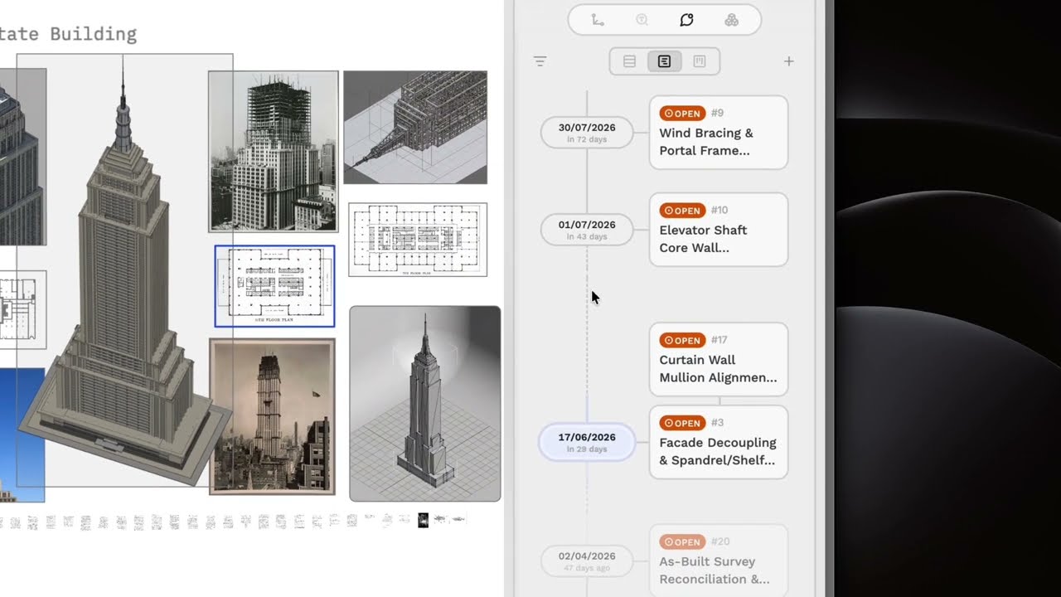The height and width of the screenshot is (597, 1061).
Task: Select the 01/07/2026 timeline date marker
Action: coord(587,230)
